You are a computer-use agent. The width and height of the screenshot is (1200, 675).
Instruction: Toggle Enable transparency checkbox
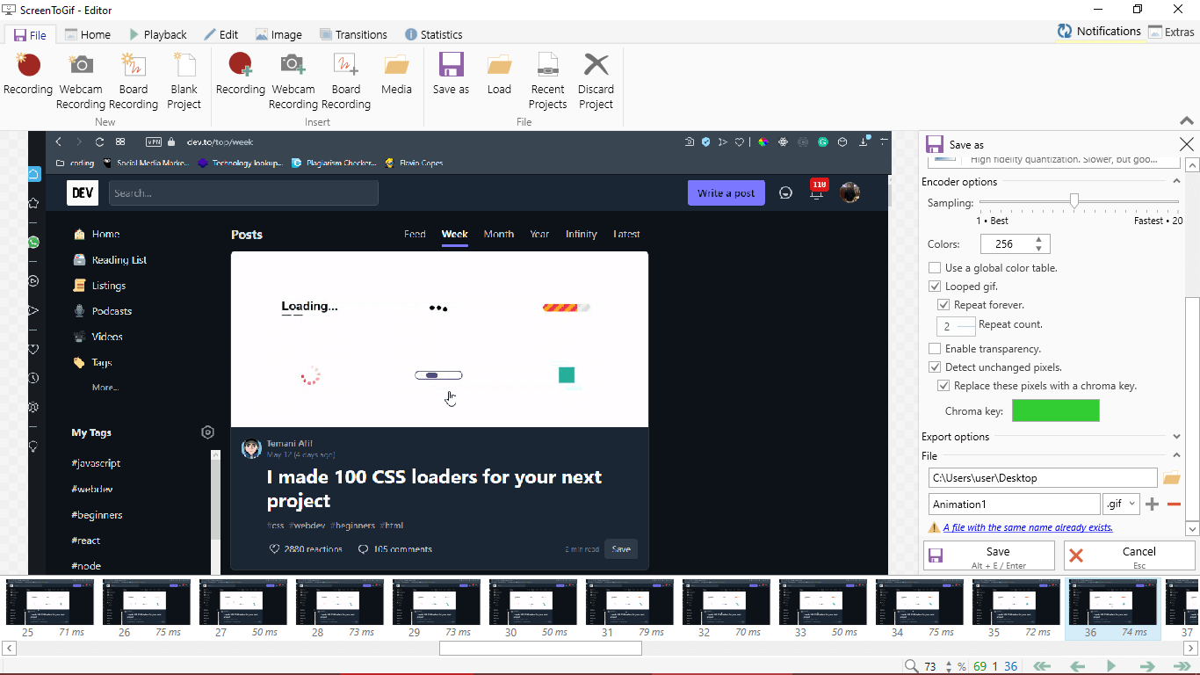coord(935,349)
